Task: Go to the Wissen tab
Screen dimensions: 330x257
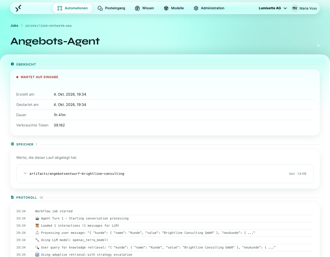Action: (x=144, y=8)
